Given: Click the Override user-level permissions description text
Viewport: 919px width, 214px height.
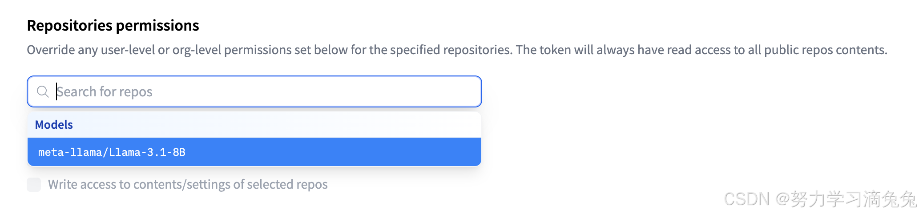Looking at the screenshot, I should click(457, 50).
